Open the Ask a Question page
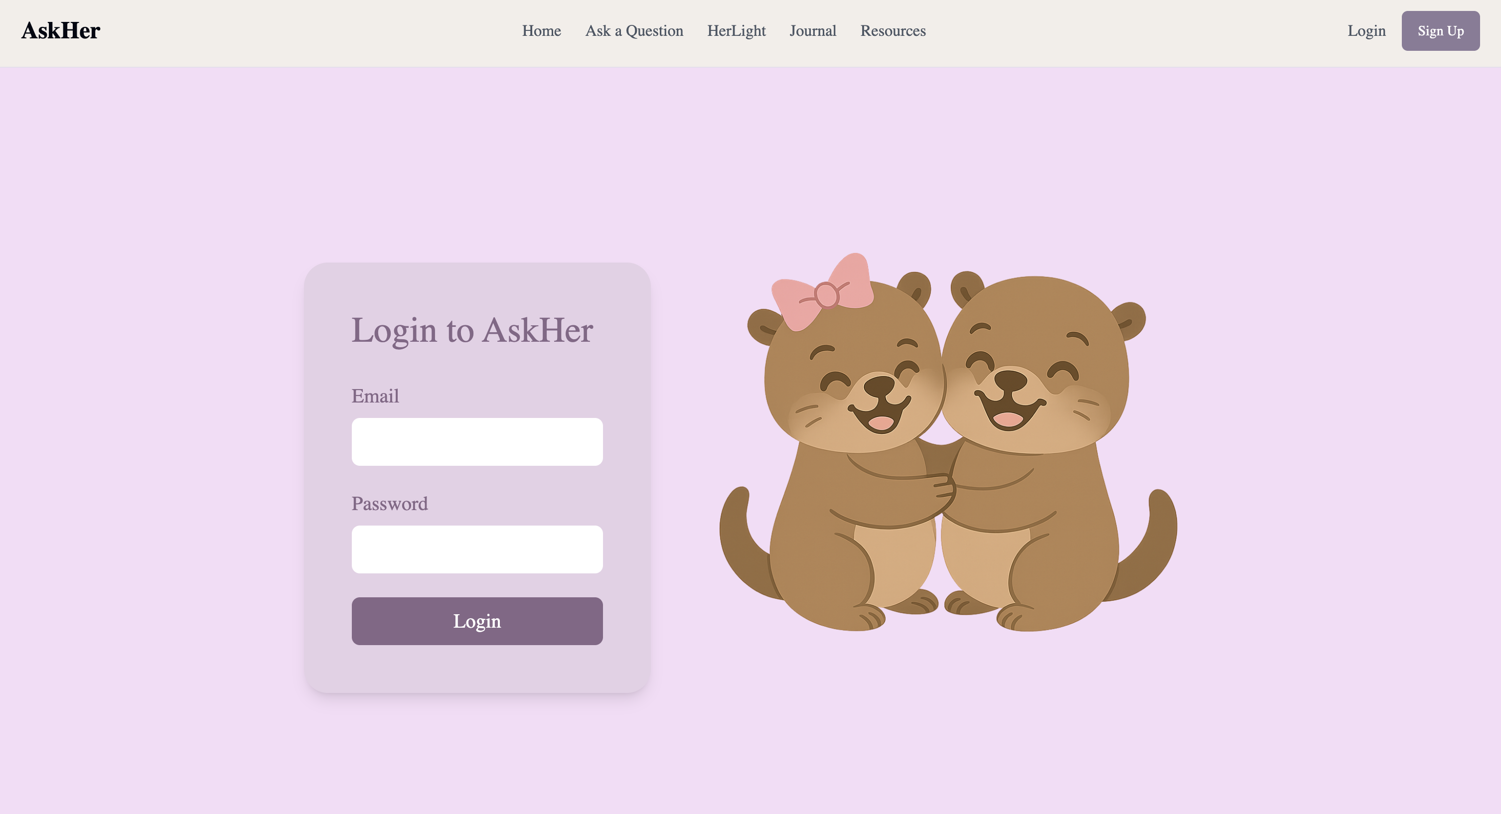This screenshot has height=814, width=1501. pyautogui.click(x=634, y=31)
